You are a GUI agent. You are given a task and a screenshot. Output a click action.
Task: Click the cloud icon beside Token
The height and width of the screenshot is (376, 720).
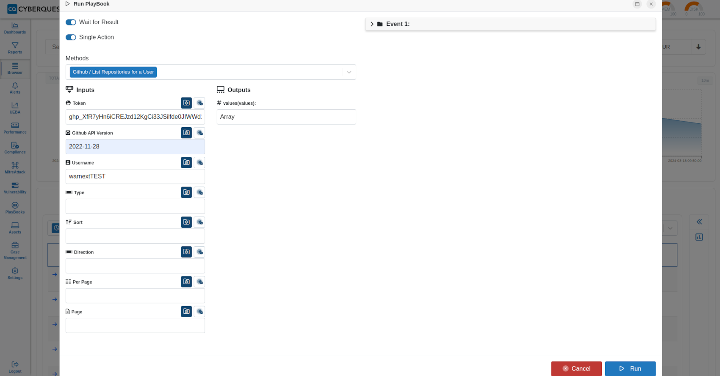199,103
